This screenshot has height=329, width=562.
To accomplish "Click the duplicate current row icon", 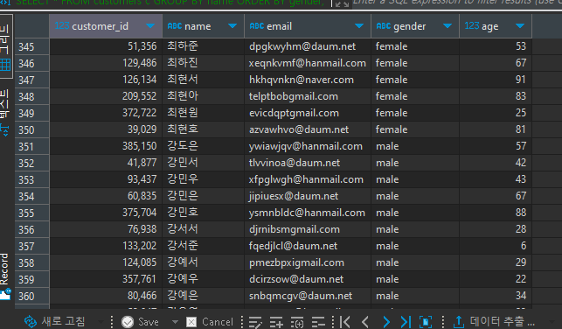I will (297, 322).
